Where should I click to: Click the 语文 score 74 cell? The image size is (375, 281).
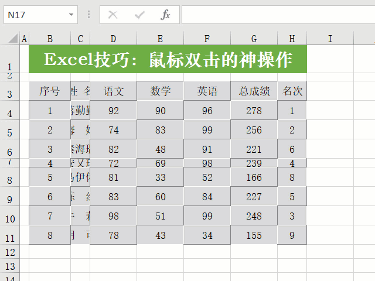click(x=113, y=130)
